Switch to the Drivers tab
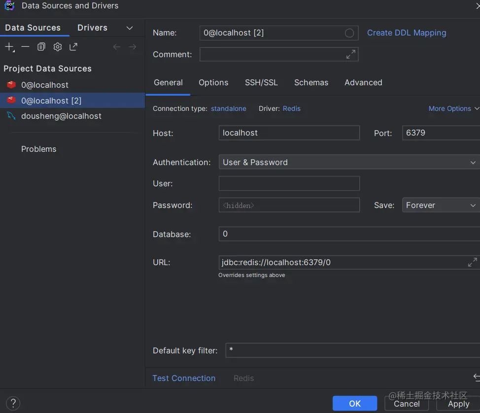This screenshot has height=413, width=480. [92, 28]
